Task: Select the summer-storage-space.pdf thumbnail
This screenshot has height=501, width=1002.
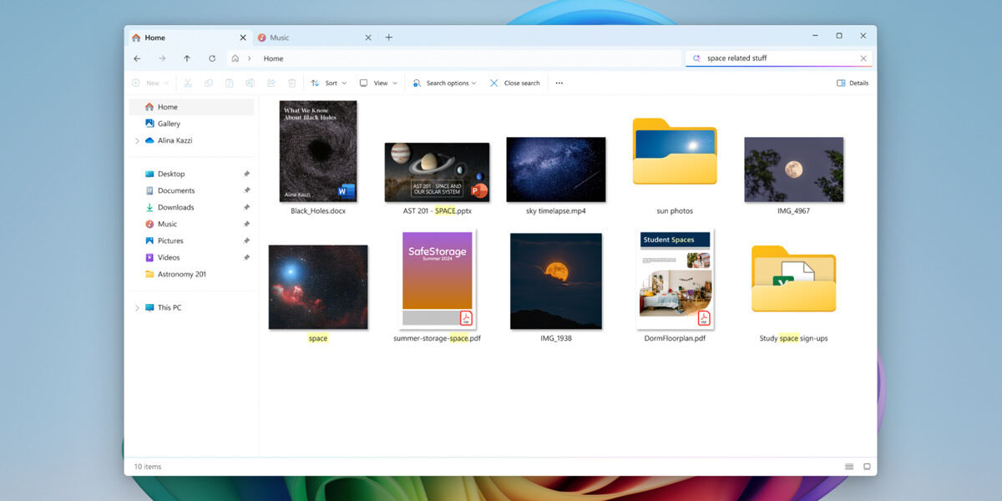Action: [x=437, y=279]
